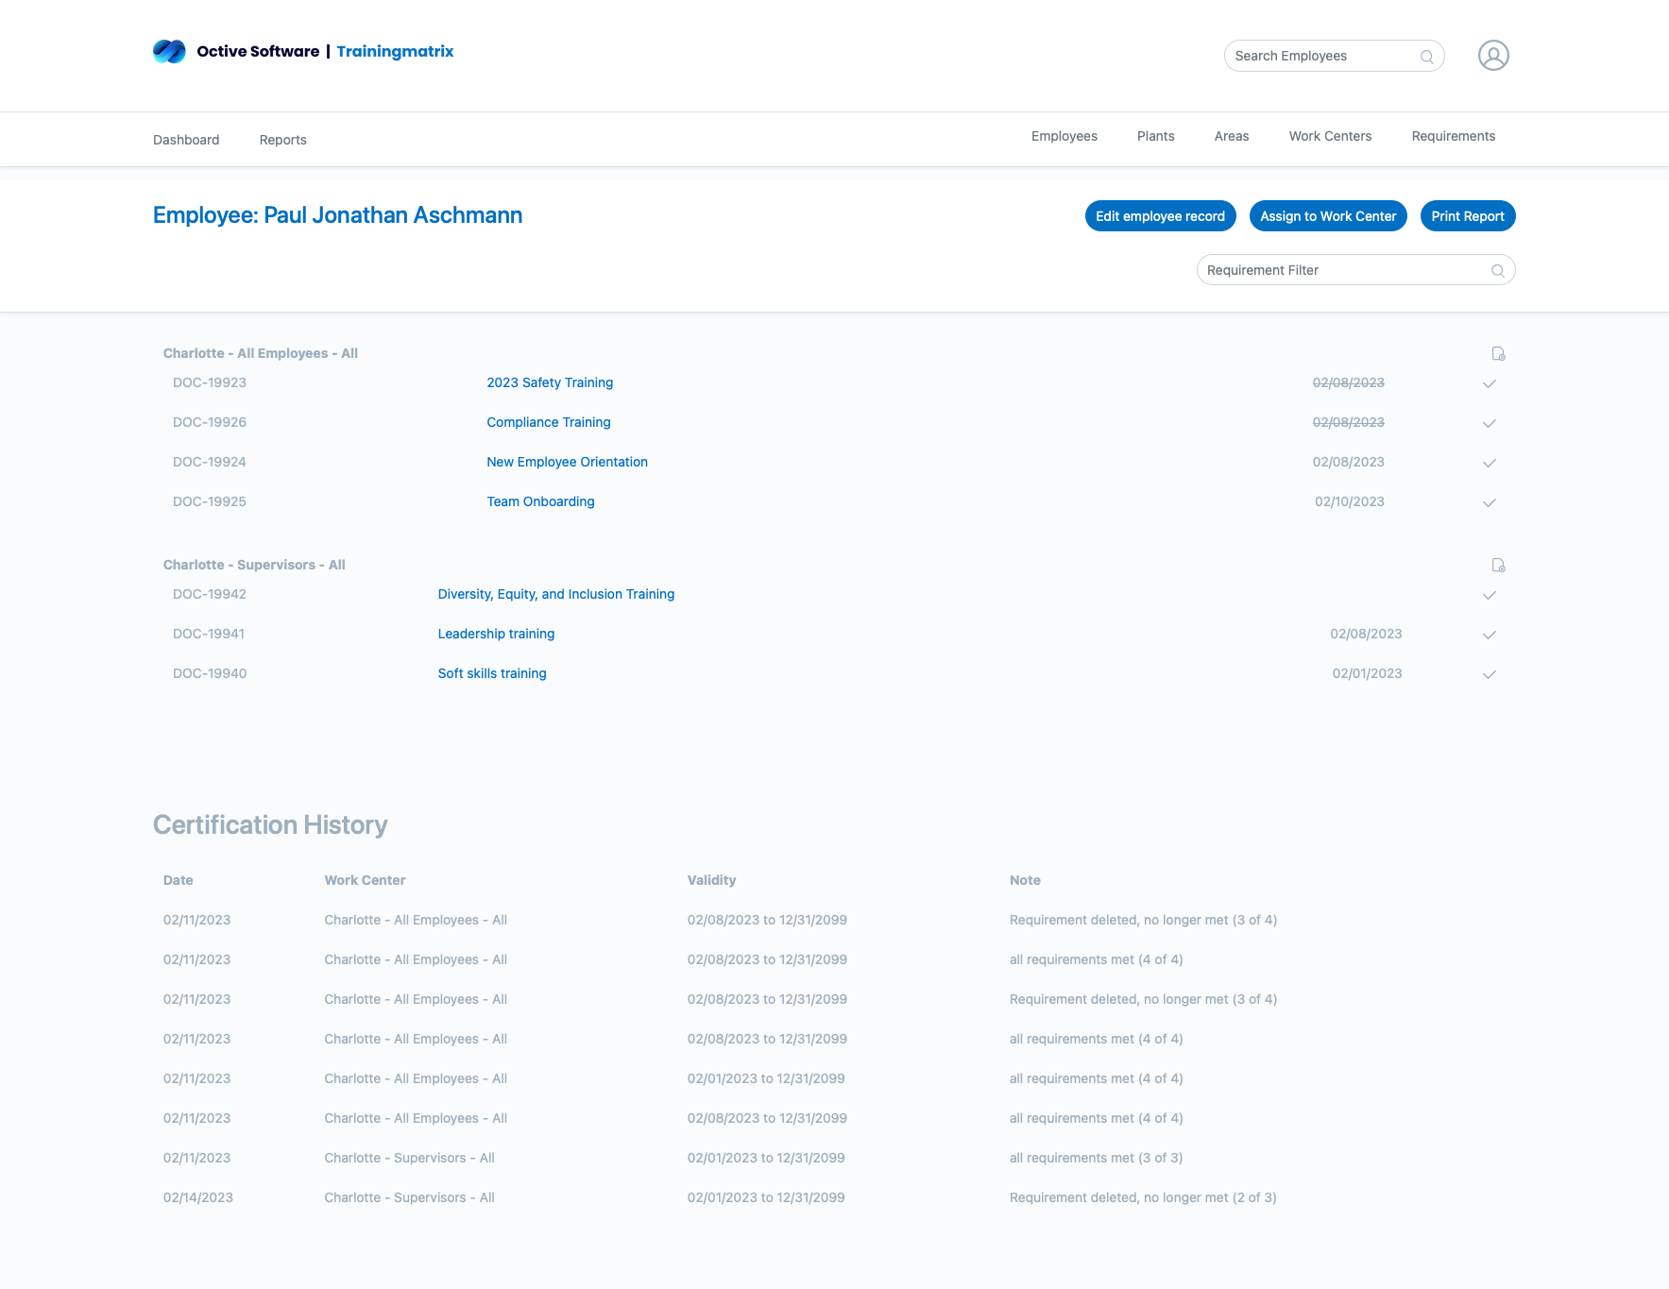Click the Assign to Work Center button

[1327, 216]
